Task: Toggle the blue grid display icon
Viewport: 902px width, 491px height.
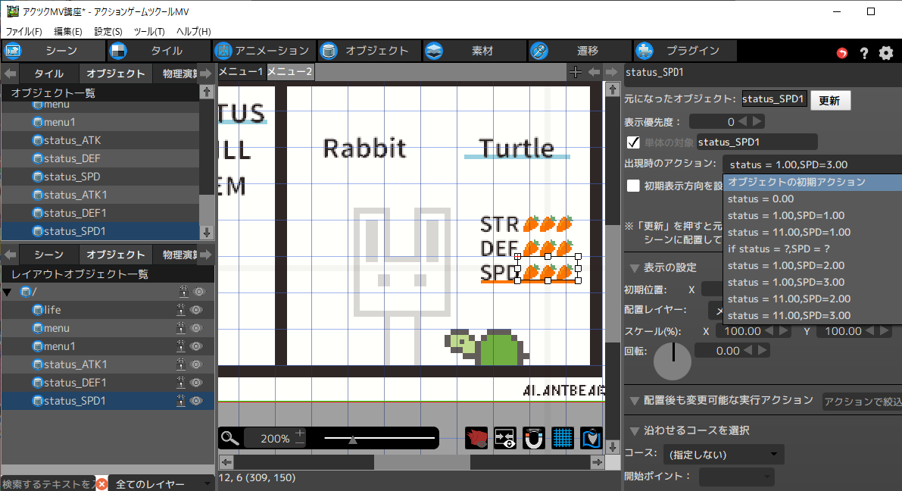Action: (563, 438)
